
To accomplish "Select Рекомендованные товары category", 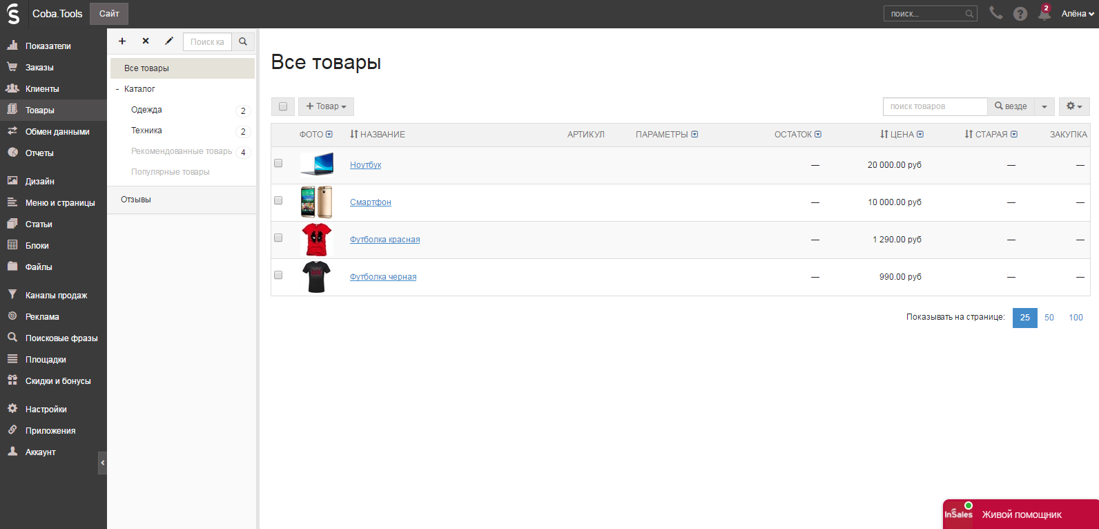I will click(x=182, y=151).
